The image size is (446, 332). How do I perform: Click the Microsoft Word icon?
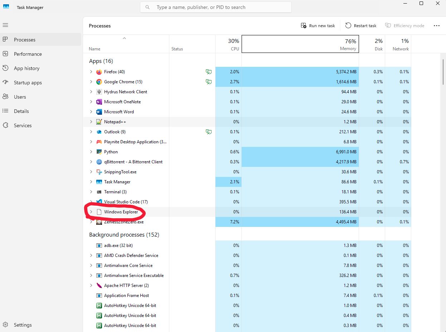(99, 112)
